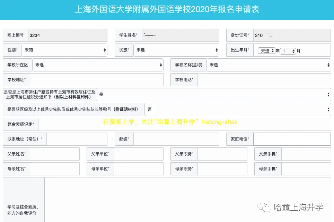Click the 学校地址 input field

97,80
